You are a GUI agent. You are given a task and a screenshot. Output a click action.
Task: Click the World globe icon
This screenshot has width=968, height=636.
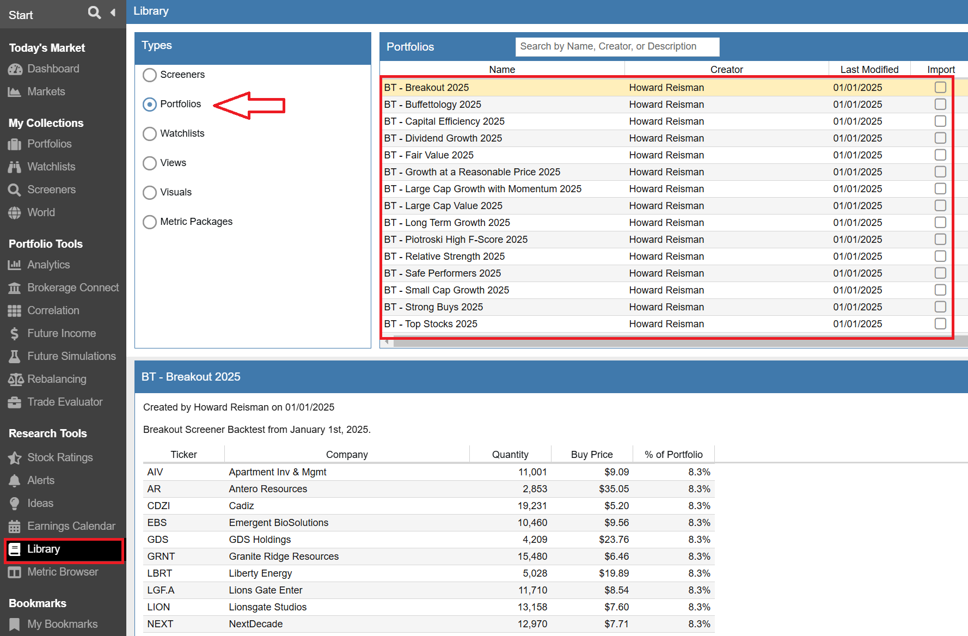pos(15,213)
